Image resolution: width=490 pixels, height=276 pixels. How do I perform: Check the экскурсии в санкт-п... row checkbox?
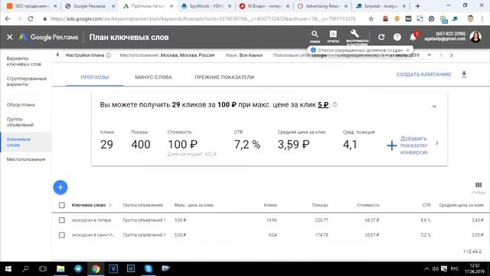pos(62,235)
